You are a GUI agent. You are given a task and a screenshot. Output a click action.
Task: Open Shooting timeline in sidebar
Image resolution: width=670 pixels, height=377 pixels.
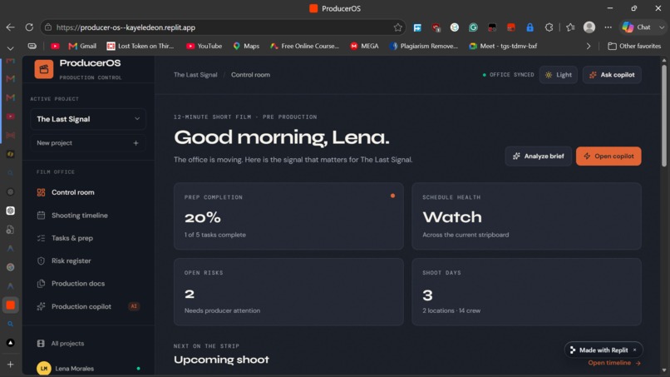[x=87, y=216]
